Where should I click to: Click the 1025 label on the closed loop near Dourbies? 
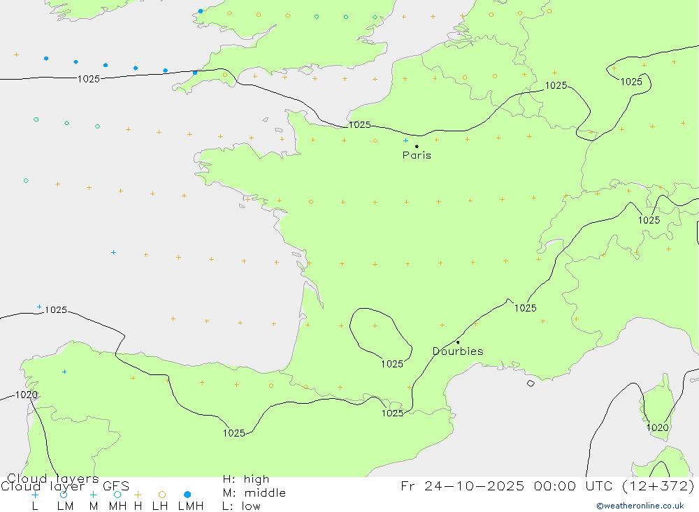pyautogui.click(x=392, y=364)
